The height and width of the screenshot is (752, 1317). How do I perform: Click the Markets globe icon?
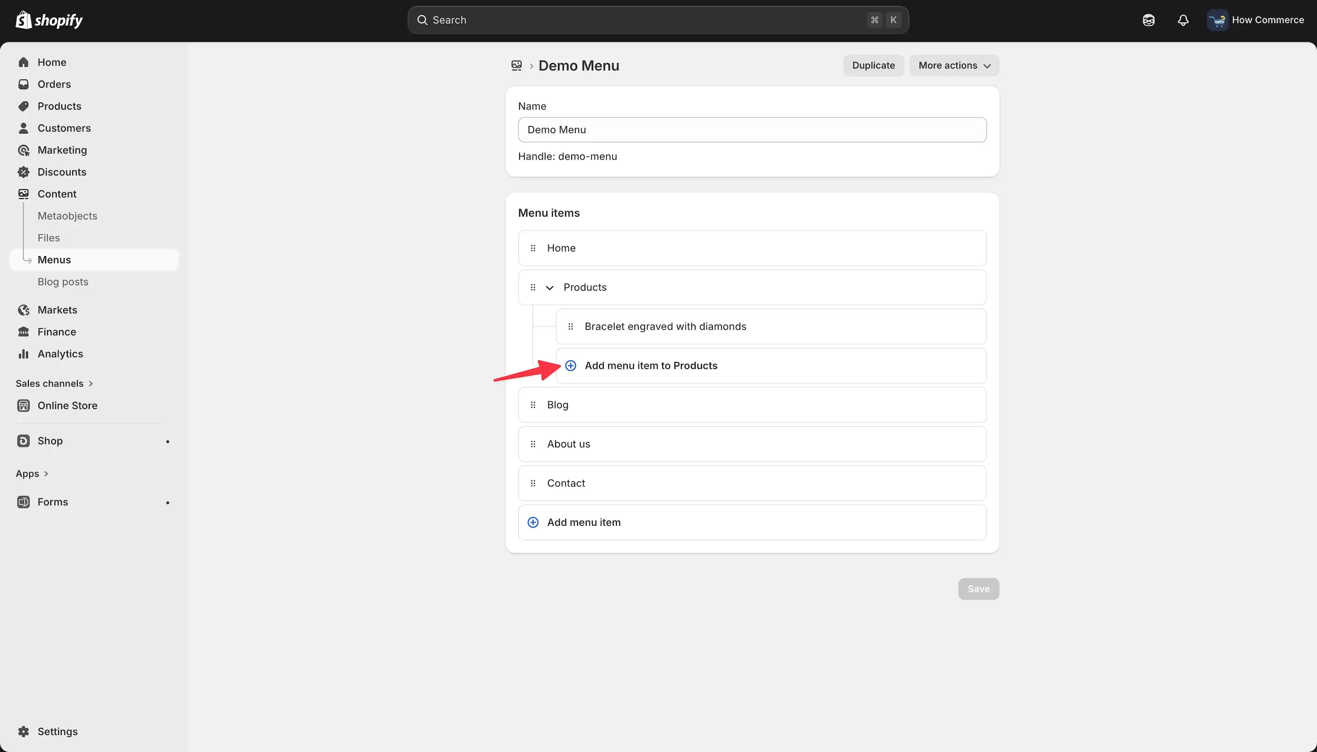click(x=23, y=310)
